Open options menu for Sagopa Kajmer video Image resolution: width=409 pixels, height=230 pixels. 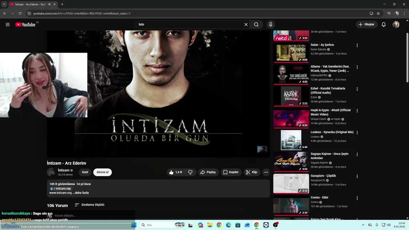click(357, 154)
